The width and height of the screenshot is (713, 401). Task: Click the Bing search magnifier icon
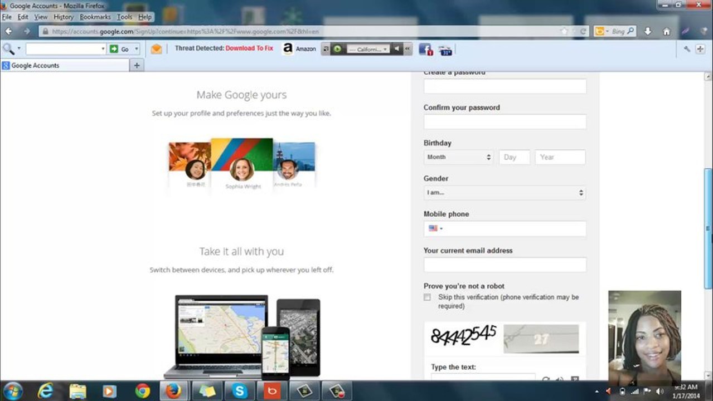click(x=630, y=31)
